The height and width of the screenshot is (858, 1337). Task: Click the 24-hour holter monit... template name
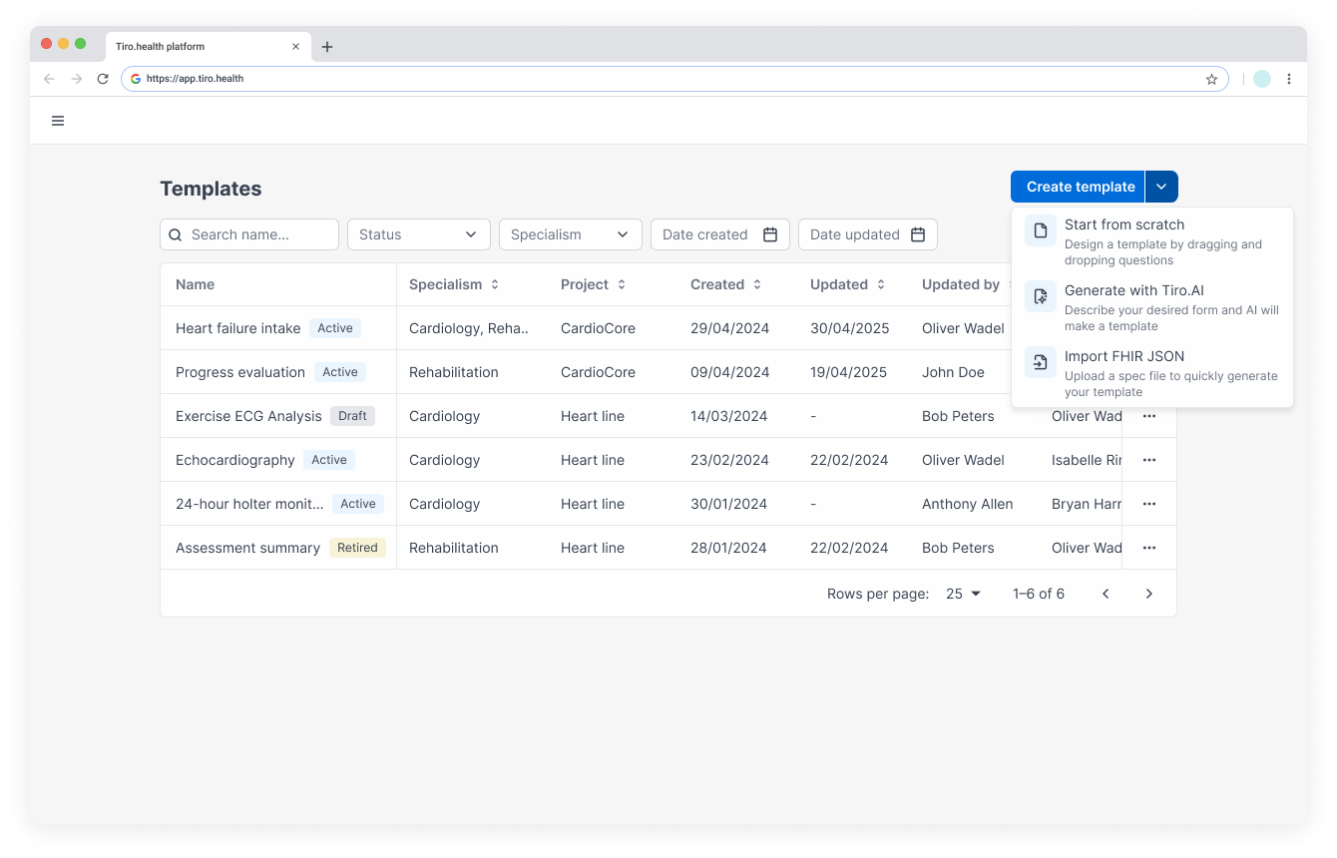pos(249,504)
